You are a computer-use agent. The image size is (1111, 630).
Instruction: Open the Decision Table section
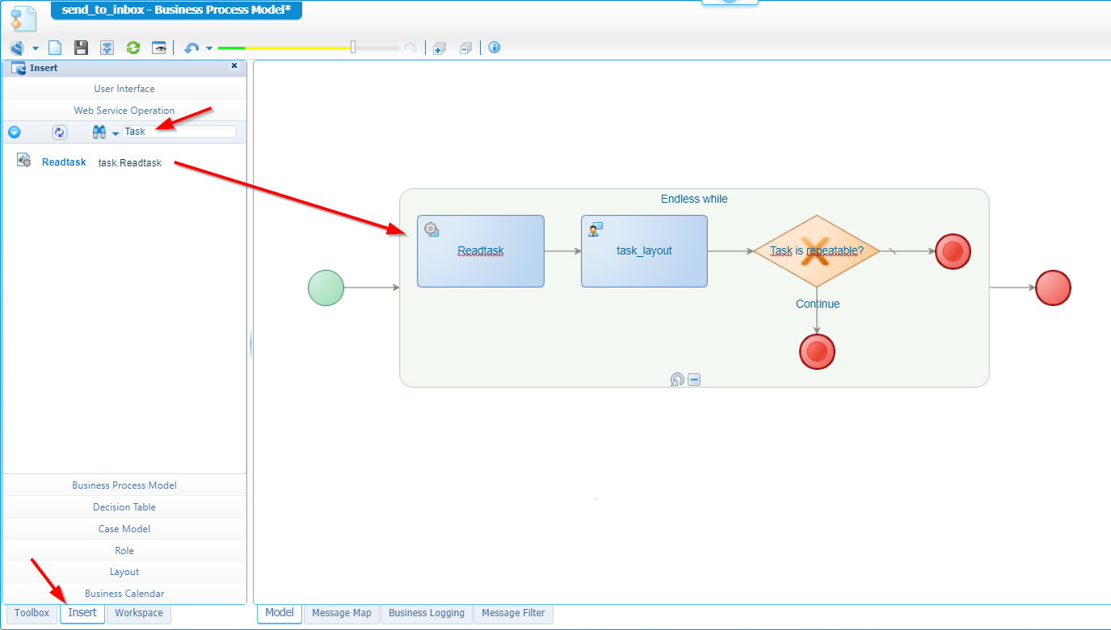(x=124, y=507)
